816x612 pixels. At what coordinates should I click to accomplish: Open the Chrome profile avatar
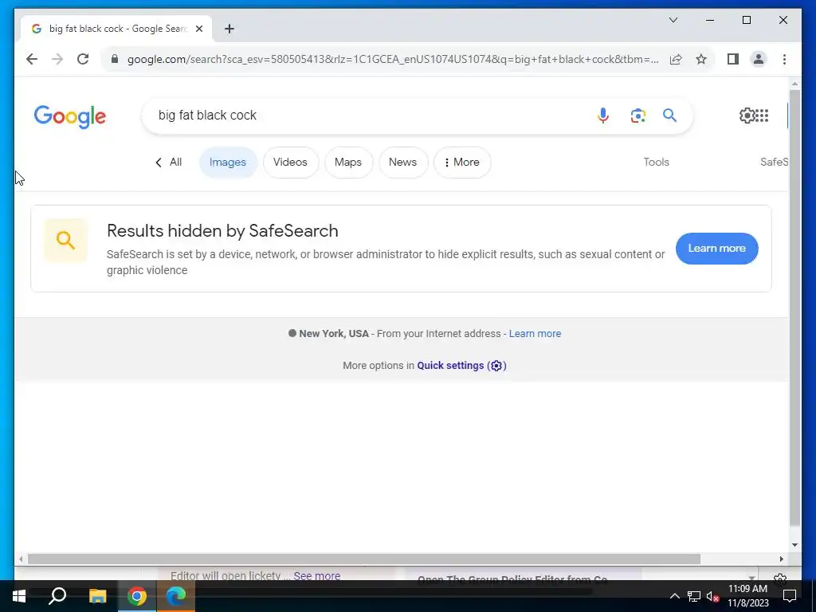click(x=759, y=59)
